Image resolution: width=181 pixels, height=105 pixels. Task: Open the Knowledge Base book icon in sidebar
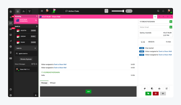click(x=11, y=35)
